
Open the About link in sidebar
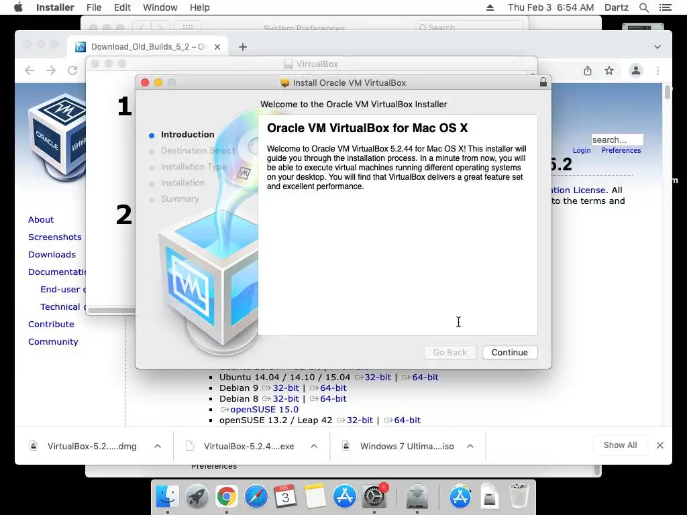41,220
